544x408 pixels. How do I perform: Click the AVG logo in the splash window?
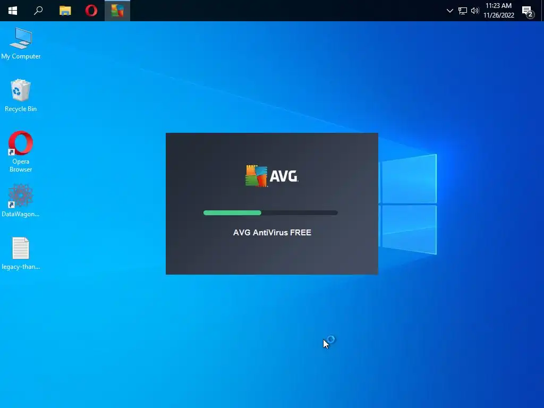point(271,176)
